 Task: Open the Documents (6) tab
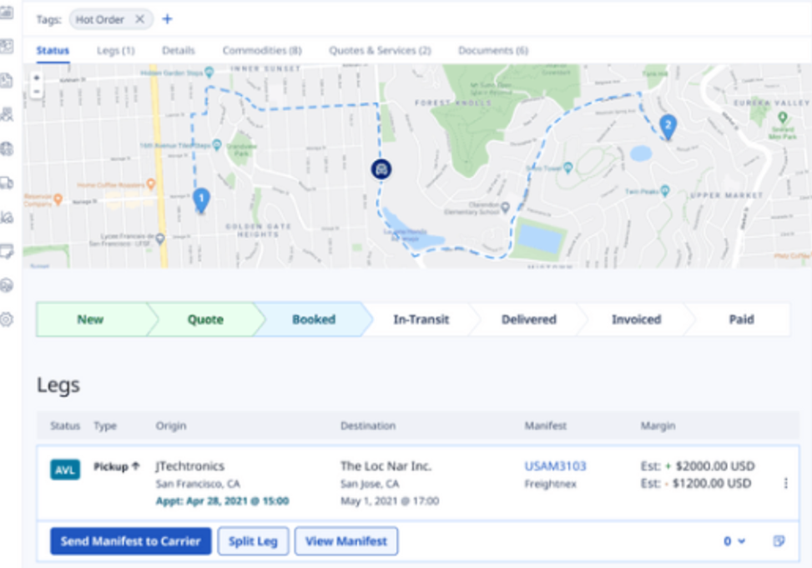point(492,51)
